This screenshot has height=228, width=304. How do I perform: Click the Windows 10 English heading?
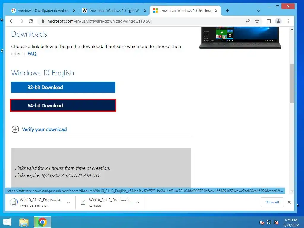43,73
